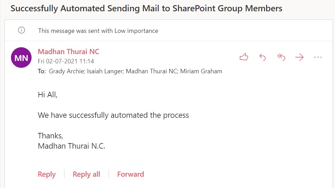Screen dimensions: 335x188
Task: Click the "Hi All," greeting line
Action: [48, 95]
